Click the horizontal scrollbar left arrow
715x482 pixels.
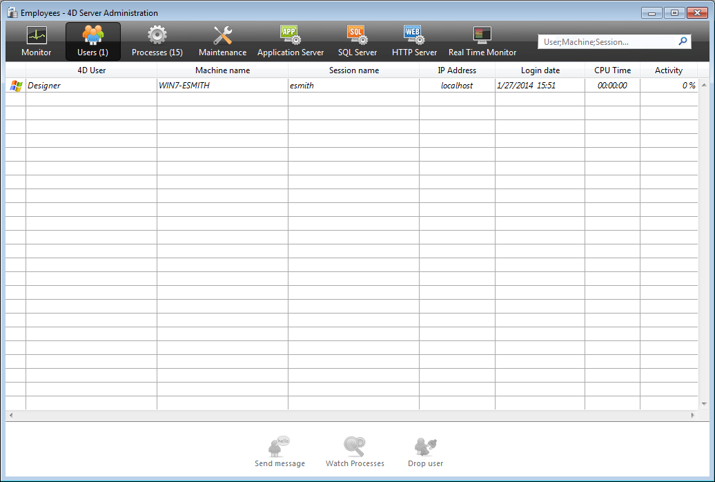tap(11, 415)
